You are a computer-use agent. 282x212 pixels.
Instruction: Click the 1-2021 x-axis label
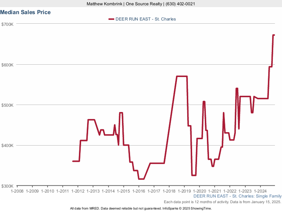tap(215, 191)
